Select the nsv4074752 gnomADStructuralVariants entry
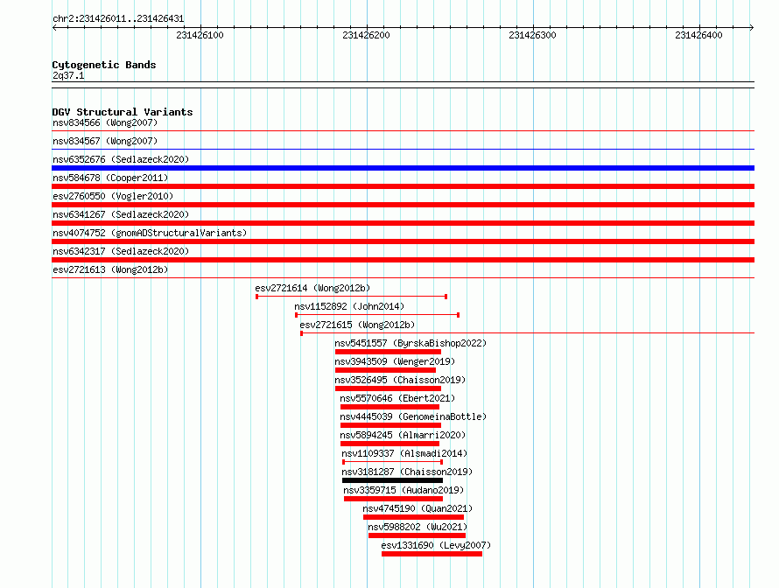This screenshot has width=779, height=588. (150, 233)
